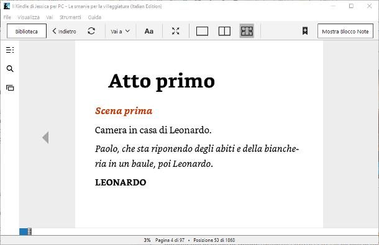379x245 pixels.
Task: Click the LEONARDO character name
Action: coord(121,182)
